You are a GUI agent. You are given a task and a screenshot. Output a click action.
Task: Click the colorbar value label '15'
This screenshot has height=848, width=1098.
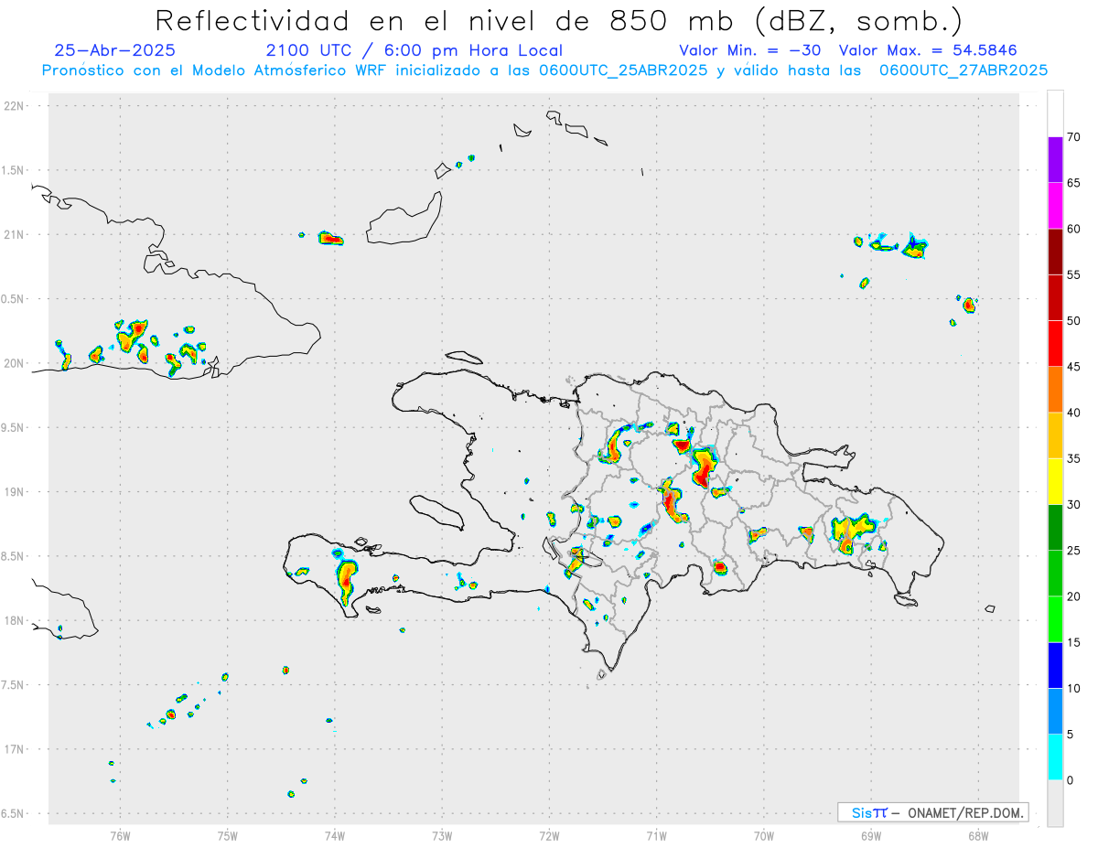[1073, 642]
